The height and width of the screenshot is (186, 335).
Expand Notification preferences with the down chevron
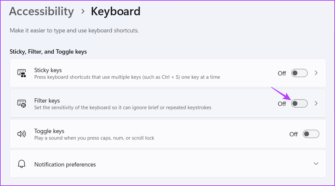tap(316, 164)
